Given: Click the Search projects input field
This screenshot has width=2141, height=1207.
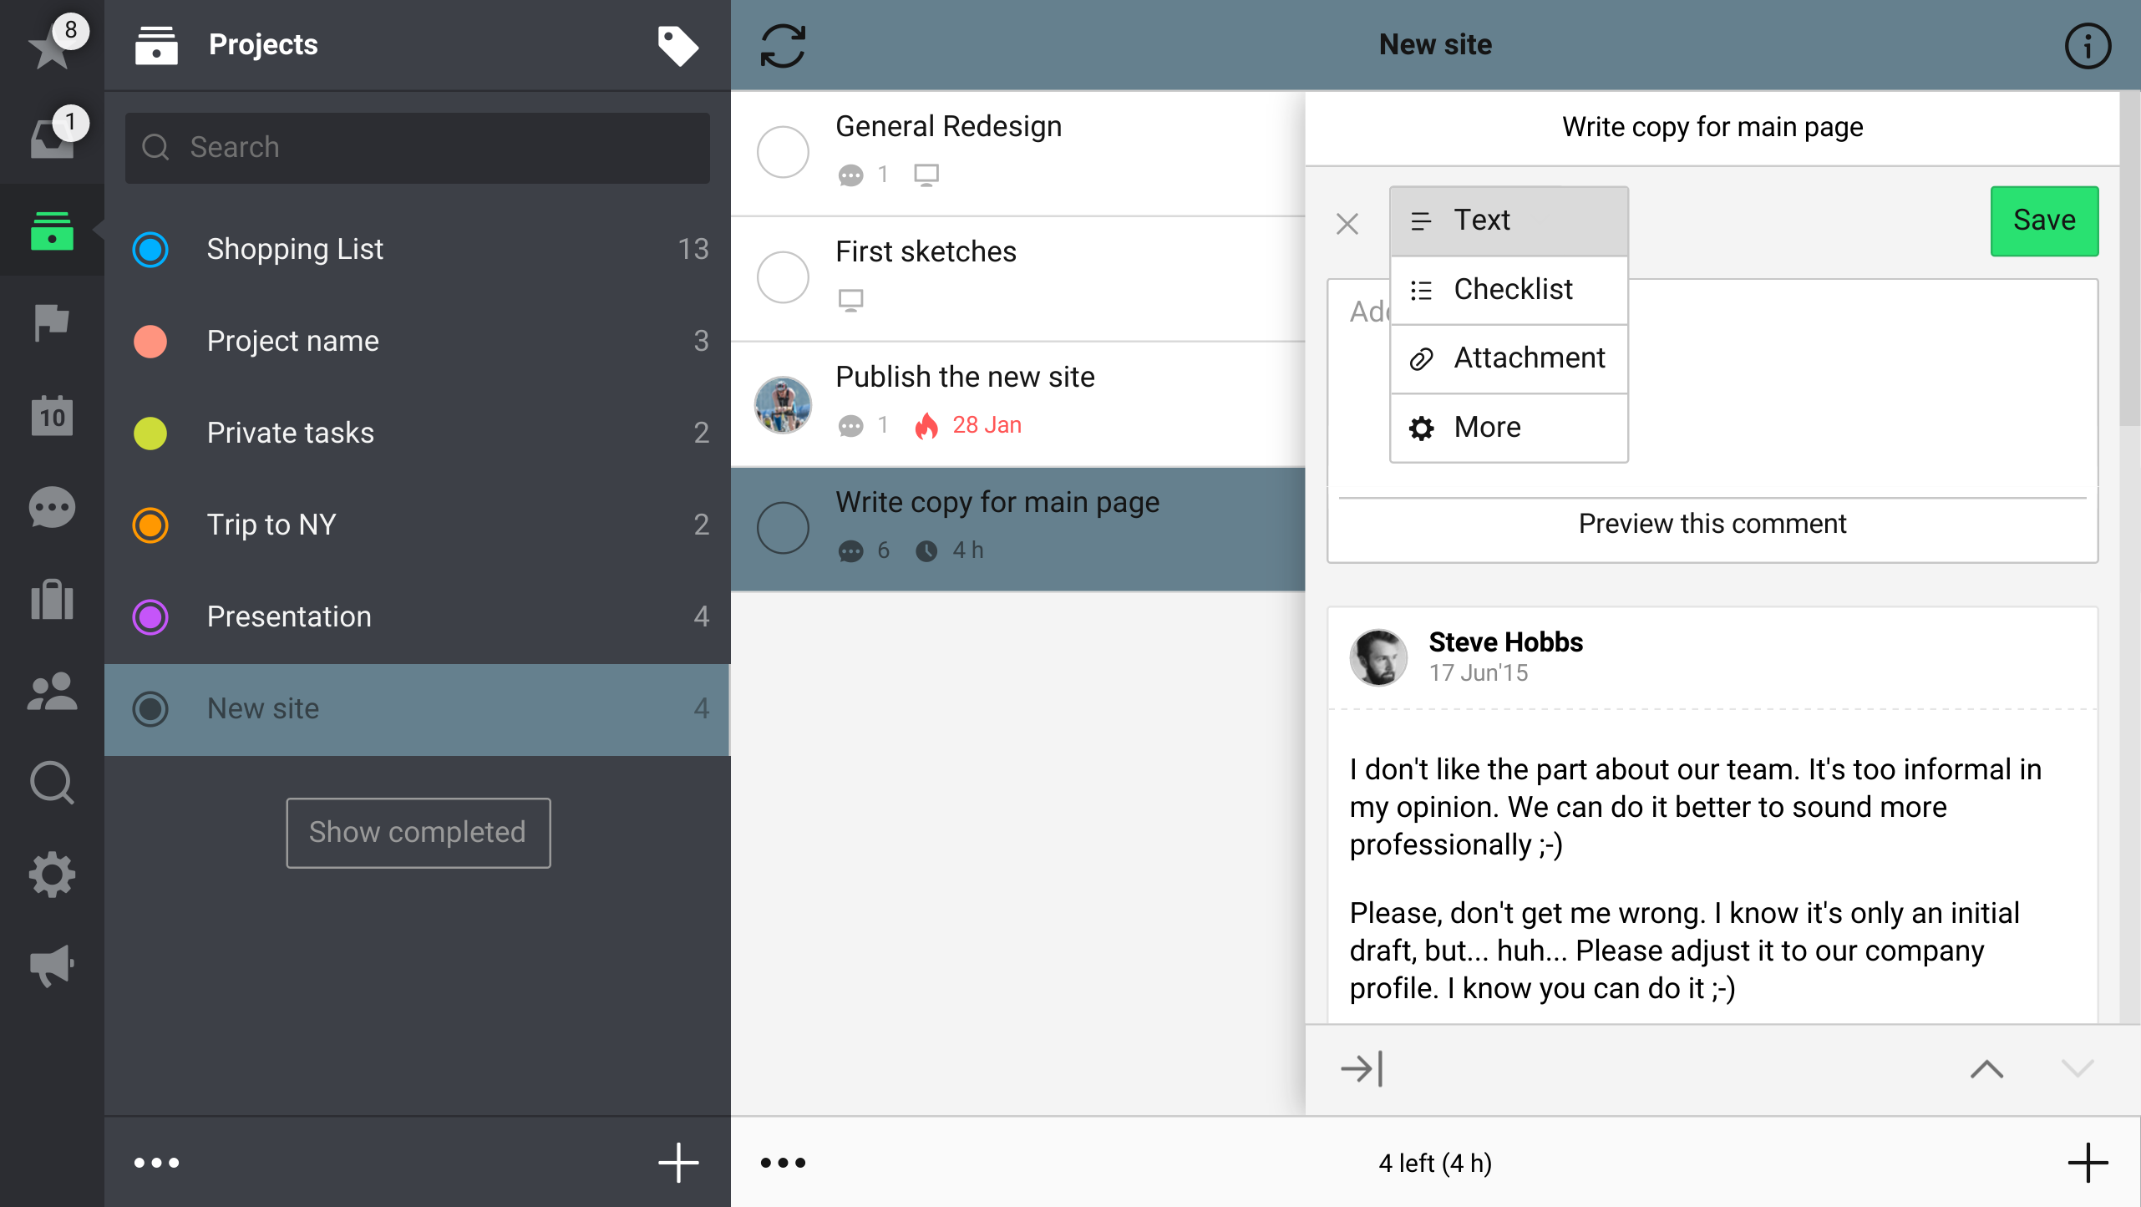Looking at the screenshot, I should click(418, 148).
